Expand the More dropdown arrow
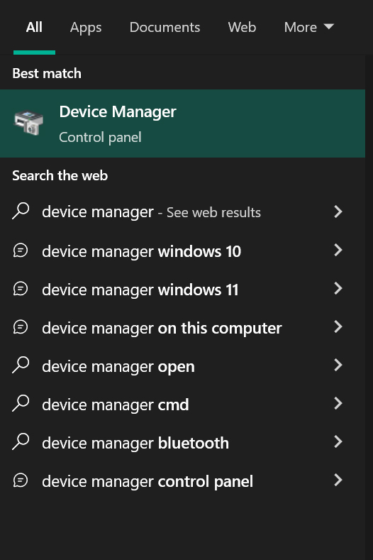Screen dimensions: 373x560 click(328, 26)
